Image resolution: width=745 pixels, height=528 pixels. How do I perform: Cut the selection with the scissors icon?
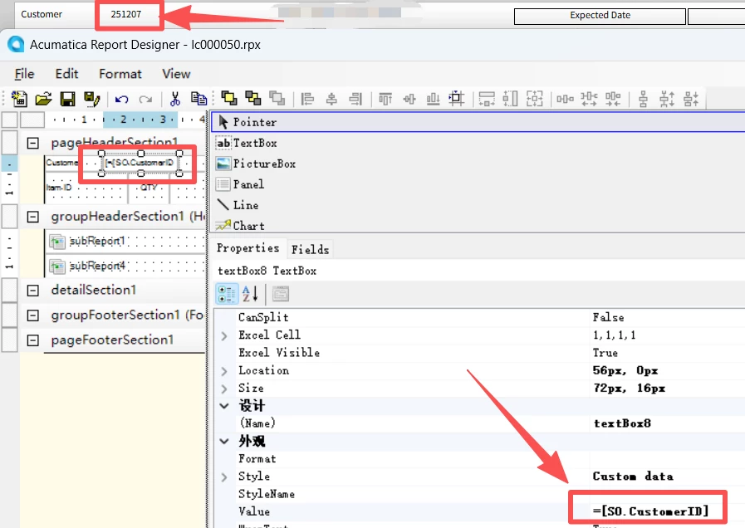click(175, 99)
